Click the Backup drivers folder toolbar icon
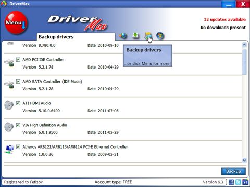 tap(148, 36)
